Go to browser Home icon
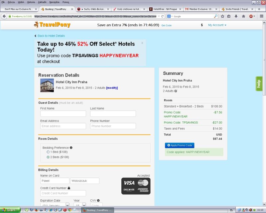This screenshot has height=213, width=266. pos(243,16)
